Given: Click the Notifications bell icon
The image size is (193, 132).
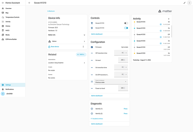Looking at the screenshot, I should [3, 89].
